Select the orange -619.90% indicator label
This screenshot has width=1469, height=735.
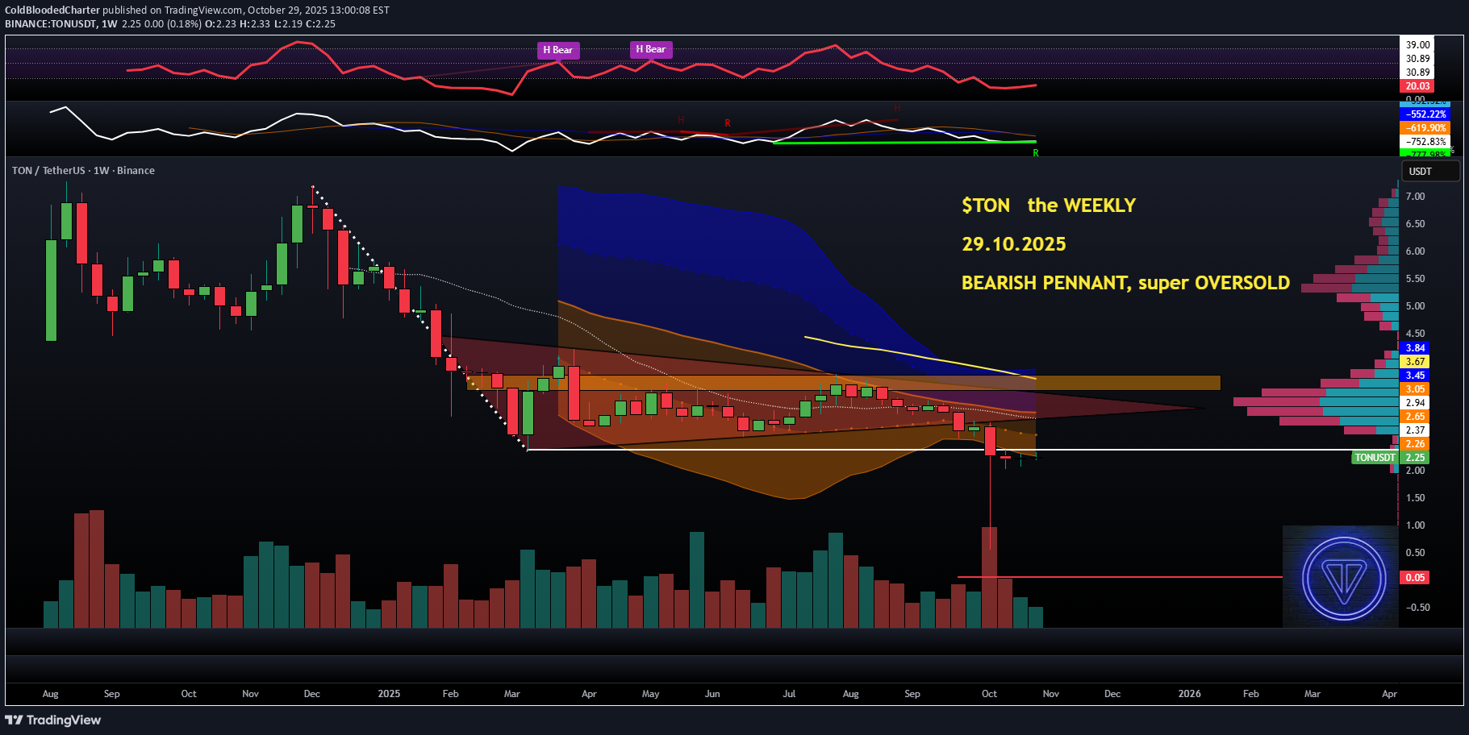click(1425, 128)
